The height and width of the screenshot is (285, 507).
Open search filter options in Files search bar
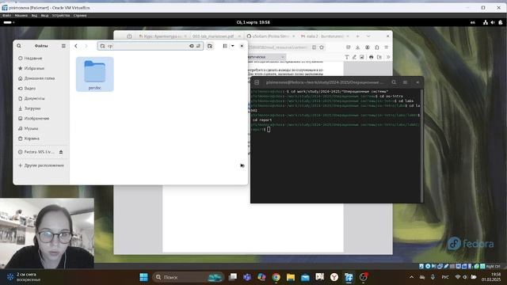[199, 46]
